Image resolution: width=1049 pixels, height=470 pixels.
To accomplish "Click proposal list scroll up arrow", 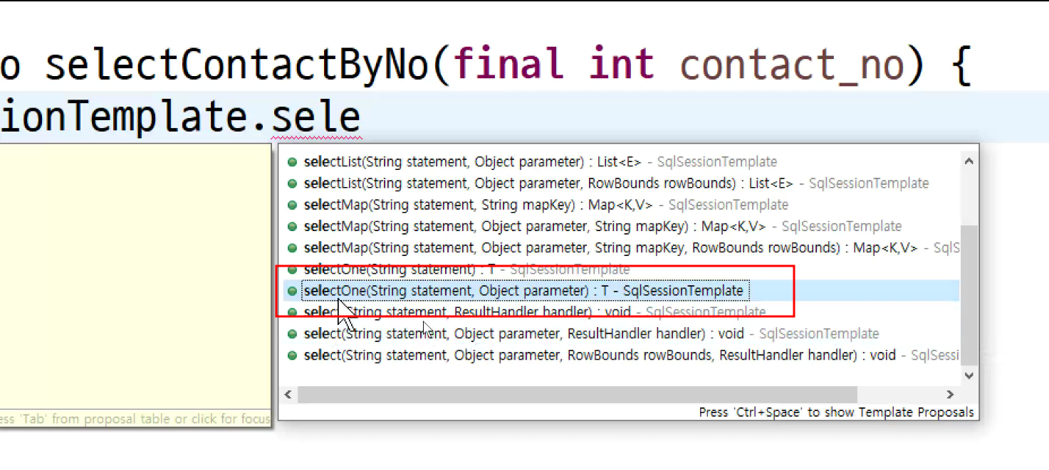I will click(x=969, y=161).
